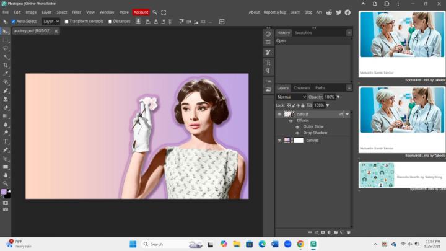Select the Crop tool in the toolbar
Image resolution: width=446 pixels, height=251 pixels.
[6, 65]
